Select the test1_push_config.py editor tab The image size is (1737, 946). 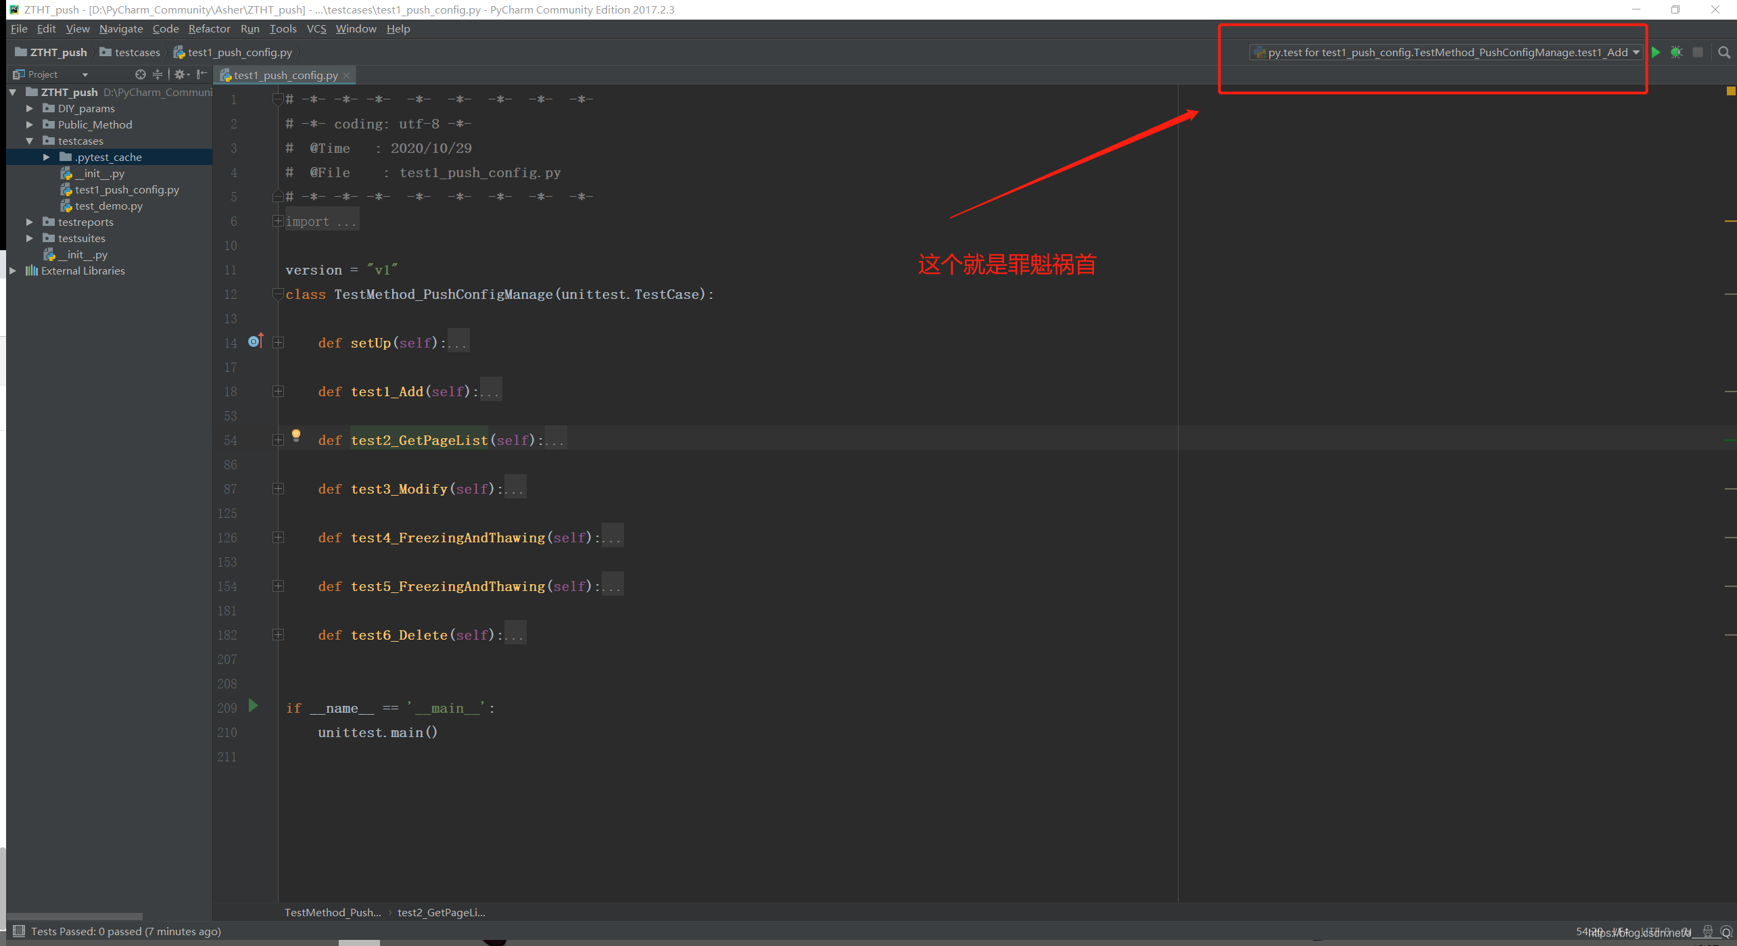coord(285,76)
